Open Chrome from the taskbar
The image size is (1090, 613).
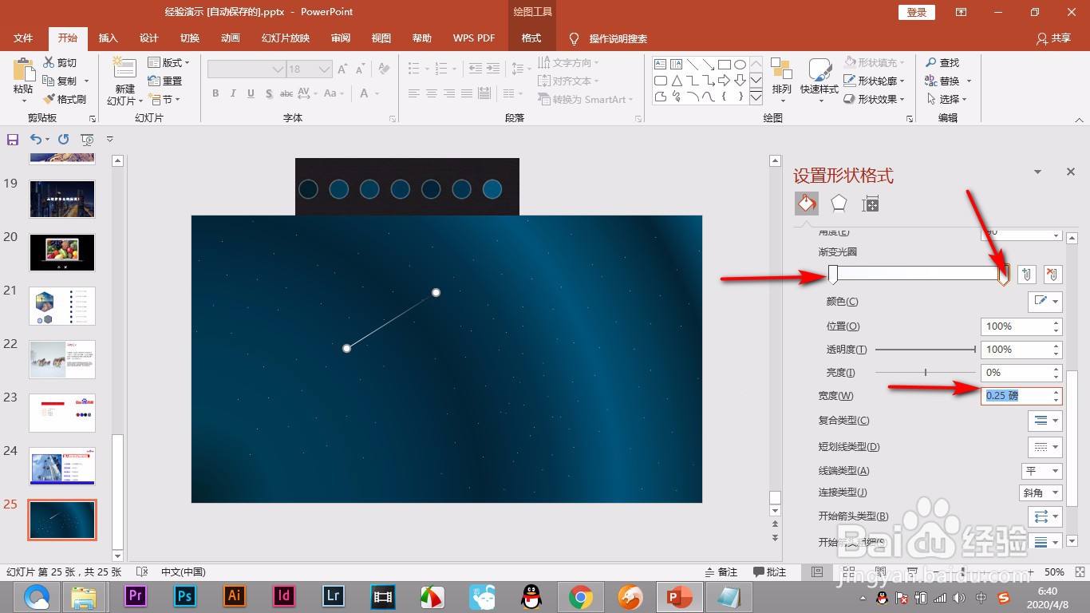click(580, 596)
